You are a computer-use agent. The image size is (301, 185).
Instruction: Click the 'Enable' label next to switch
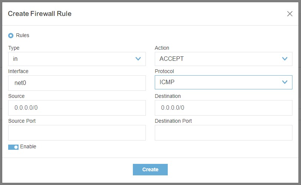[x=28, y=146]
